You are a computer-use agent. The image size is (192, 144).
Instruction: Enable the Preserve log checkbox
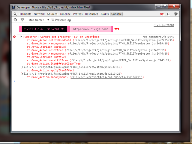53,19
